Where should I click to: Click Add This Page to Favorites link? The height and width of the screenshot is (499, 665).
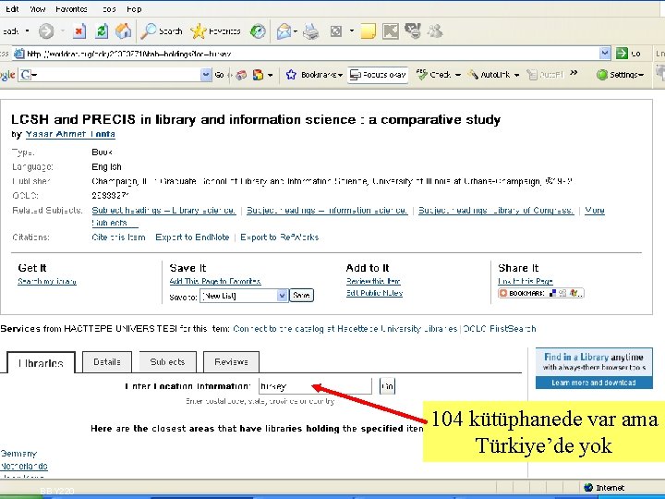click(x=215, y=281)
